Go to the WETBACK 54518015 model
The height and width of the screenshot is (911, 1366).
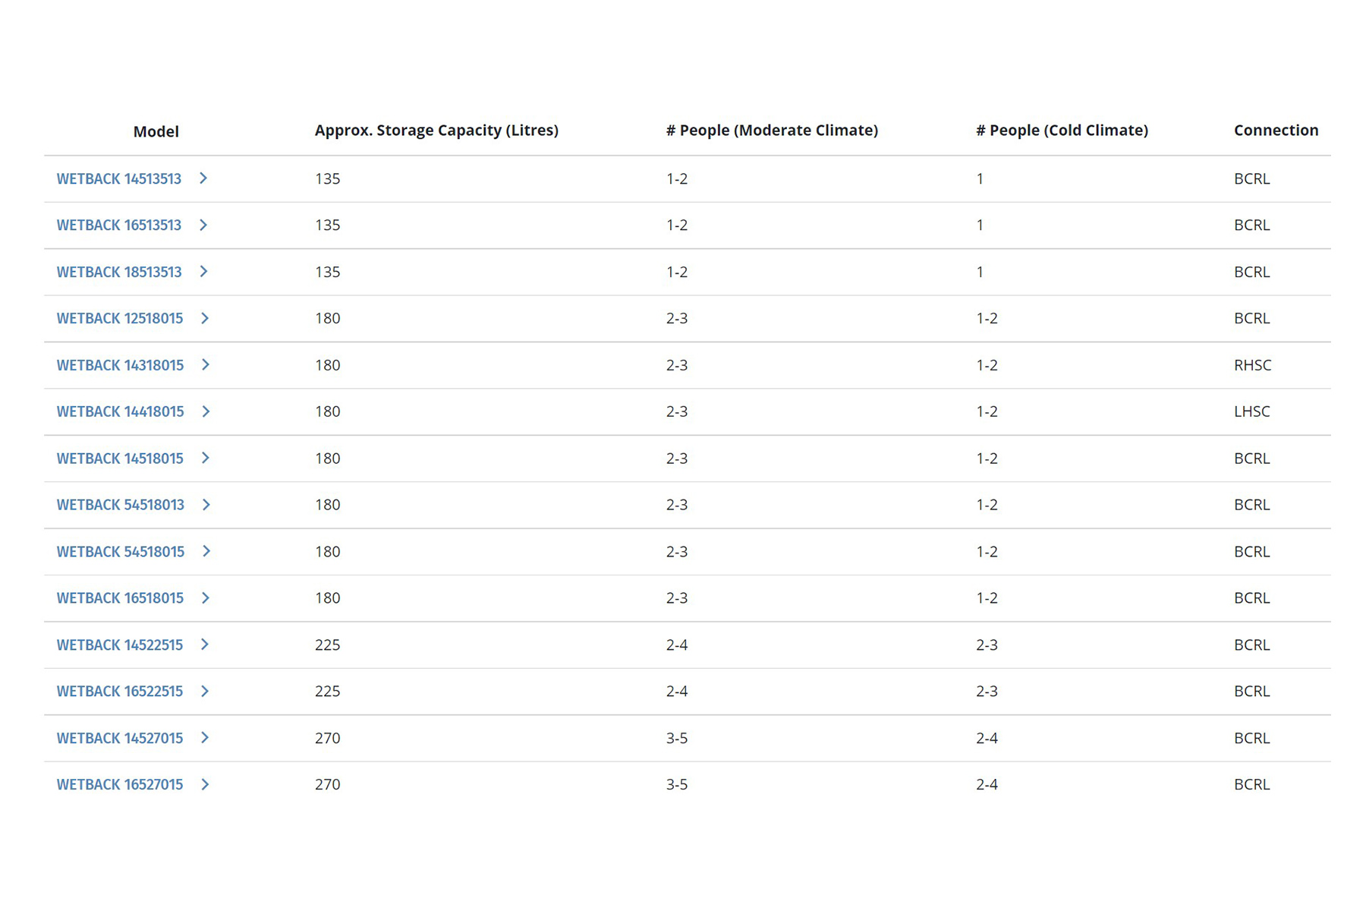point(121,553)
